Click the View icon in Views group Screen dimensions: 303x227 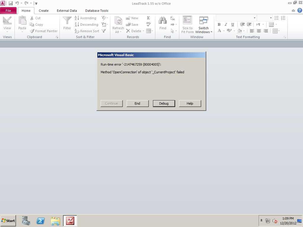(7, 20)
